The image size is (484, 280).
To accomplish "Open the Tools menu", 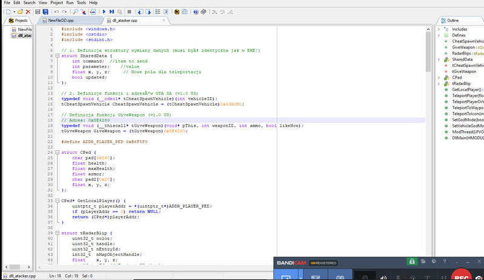I will 81,2.
